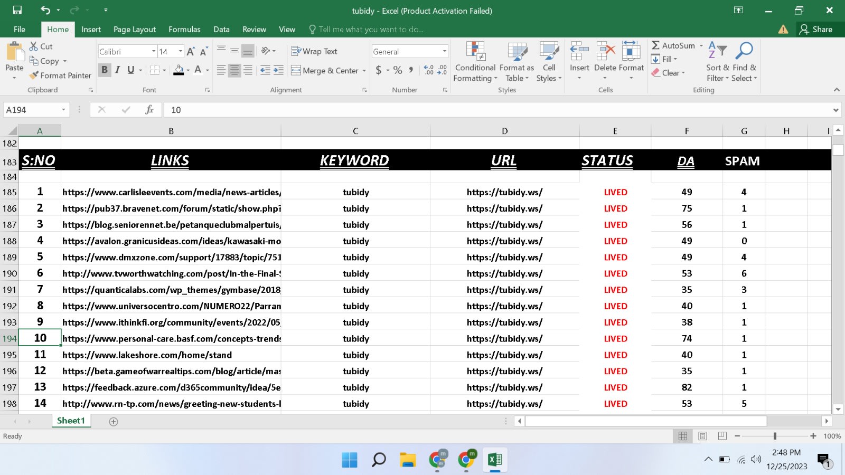Apply yellow Fill Color bucket

click(x=179, y=70)
